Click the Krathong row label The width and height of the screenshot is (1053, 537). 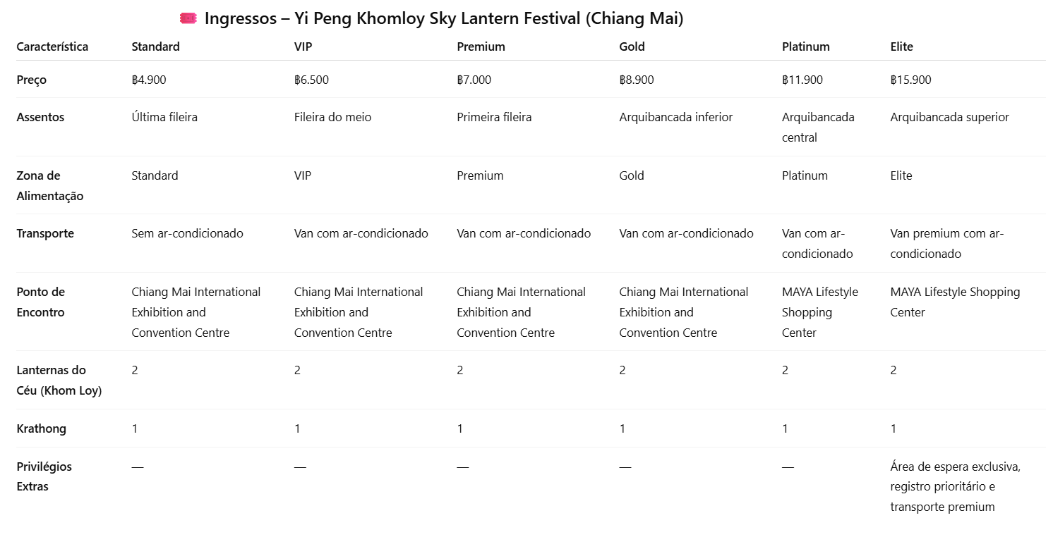click(41, 428)
